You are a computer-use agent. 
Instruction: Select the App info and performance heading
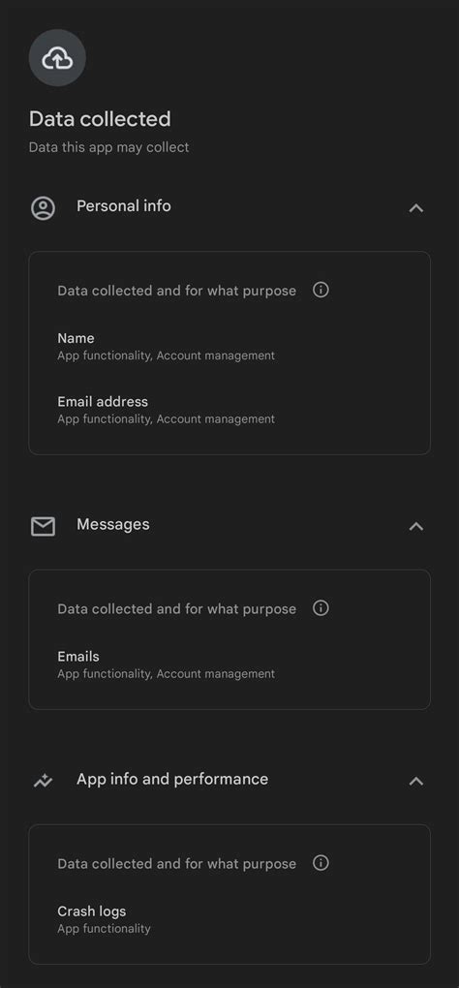[172, 780]
